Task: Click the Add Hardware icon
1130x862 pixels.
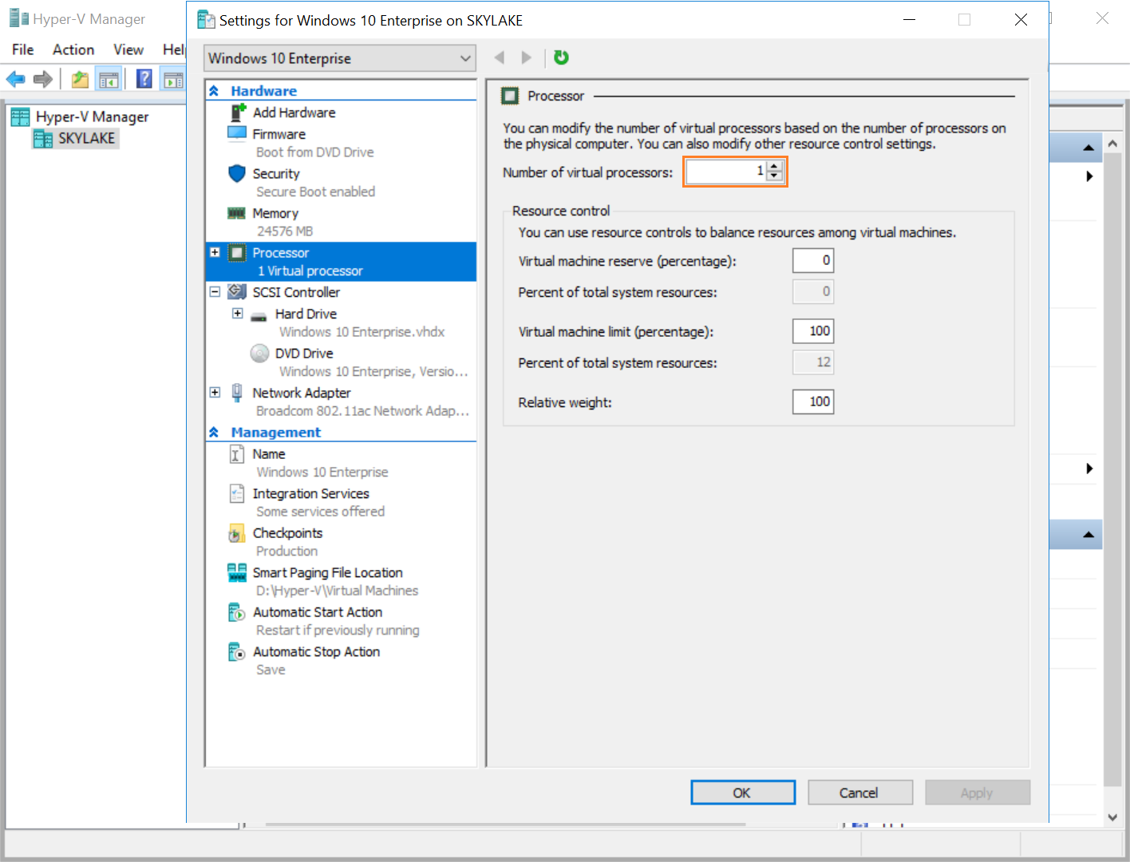Action: click(x=238, y=113)
